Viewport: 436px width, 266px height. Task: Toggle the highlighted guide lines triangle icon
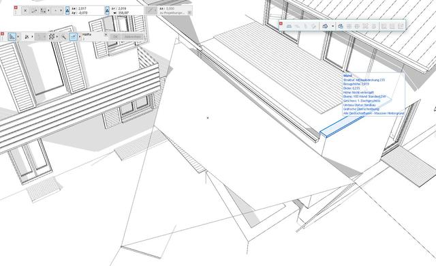12,36
